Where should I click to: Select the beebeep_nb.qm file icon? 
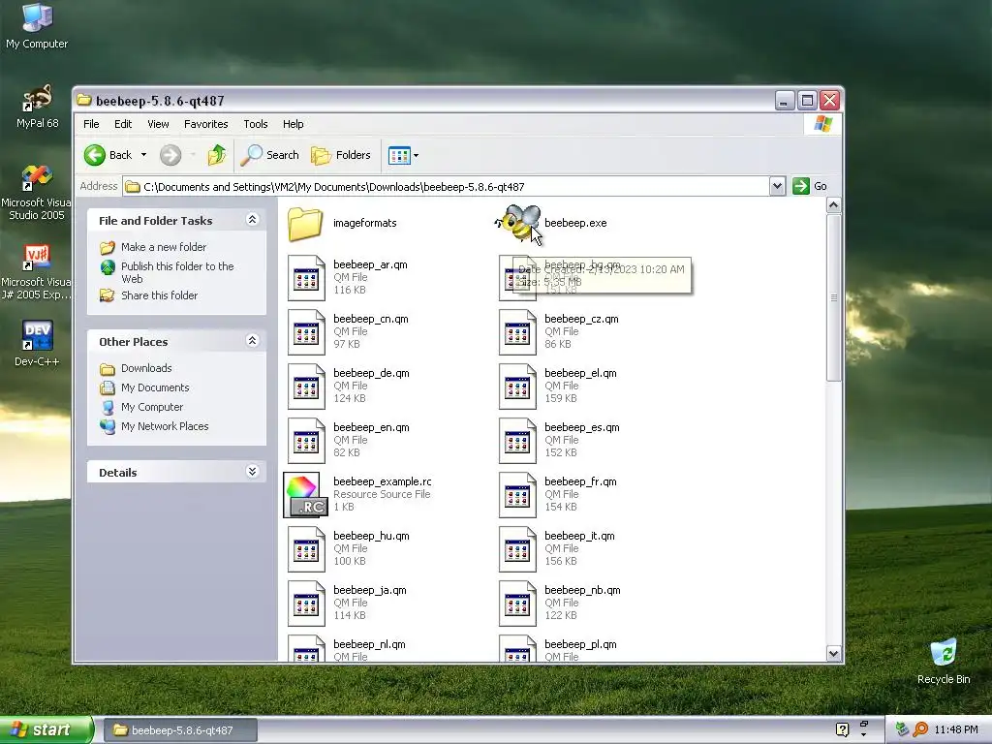click(x=517, y=604)
